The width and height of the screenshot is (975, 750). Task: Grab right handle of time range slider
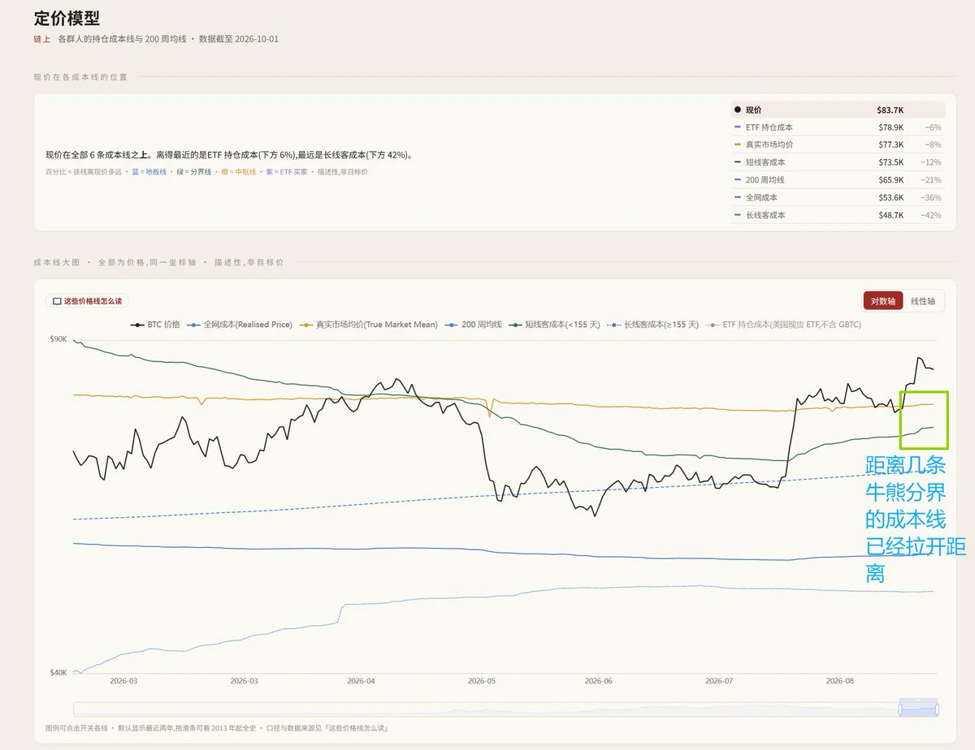[937, 709]
